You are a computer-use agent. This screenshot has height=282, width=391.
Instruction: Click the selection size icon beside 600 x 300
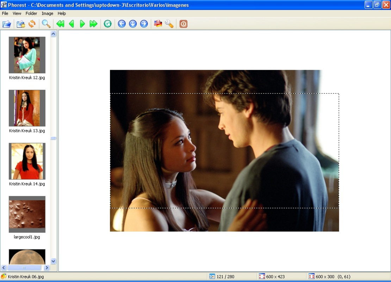click(311, 276)
